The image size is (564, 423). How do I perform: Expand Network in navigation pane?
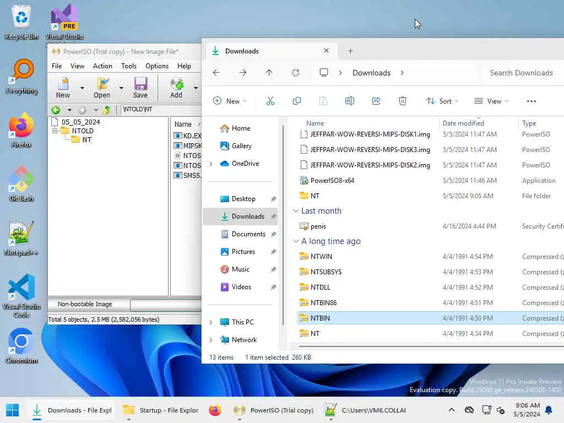pyautogui.click(x=211, y=340)
